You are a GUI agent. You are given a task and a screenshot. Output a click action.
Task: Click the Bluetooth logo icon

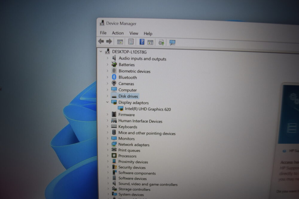coord(114,77)
